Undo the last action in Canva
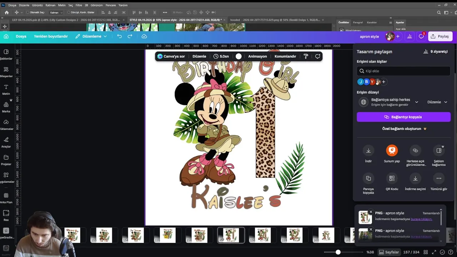 pyautogui.click(x=119, y=36)
